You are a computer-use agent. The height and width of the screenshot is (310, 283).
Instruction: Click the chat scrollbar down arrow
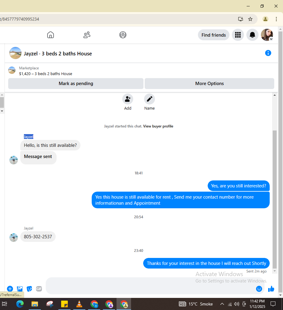click(275, 271)
